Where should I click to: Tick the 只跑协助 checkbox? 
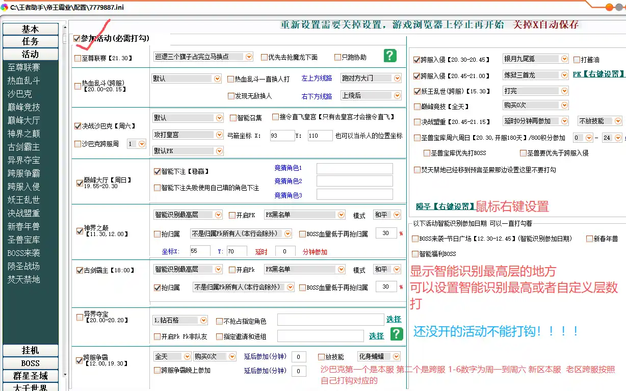pos(337,57)
